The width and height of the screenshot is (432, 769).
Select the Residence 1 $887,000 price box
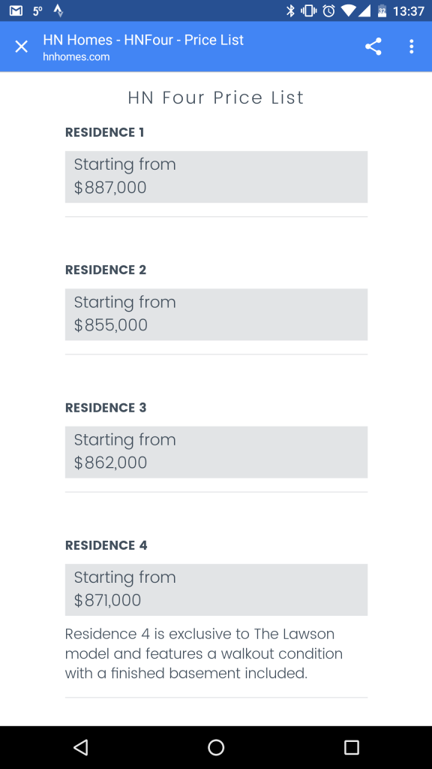coord(216,176)
